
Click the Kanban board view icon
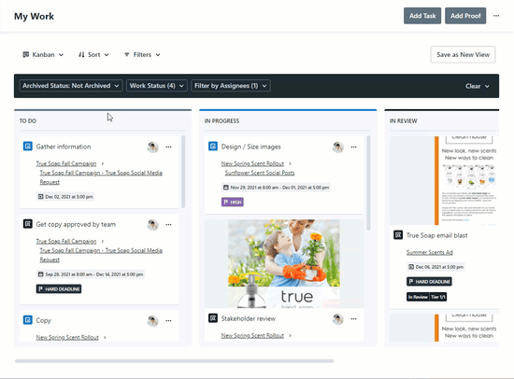pyautogui.click(x=25, y=55)
